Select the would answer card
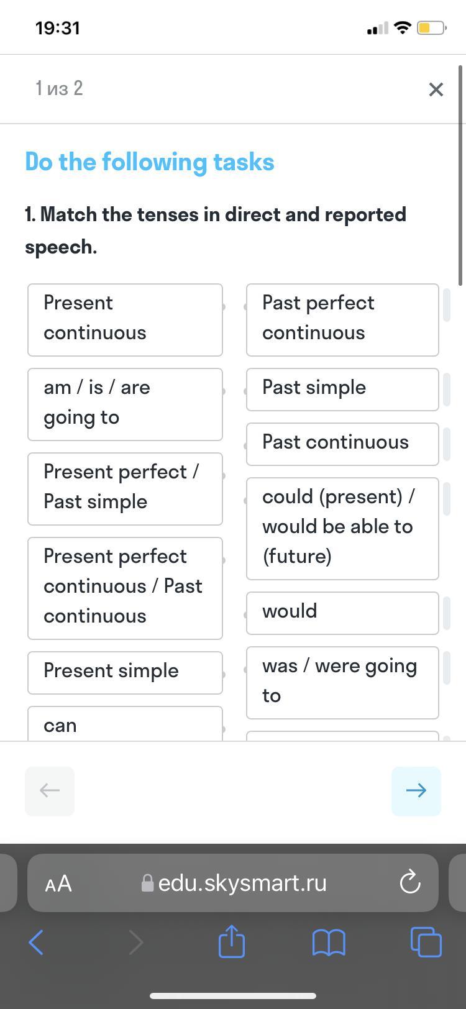 (x=342, y=613)
